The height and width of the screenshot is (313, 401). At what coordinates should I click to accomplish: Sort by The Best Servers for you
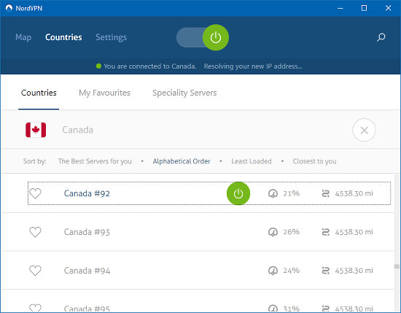click(x=95, y=161)
